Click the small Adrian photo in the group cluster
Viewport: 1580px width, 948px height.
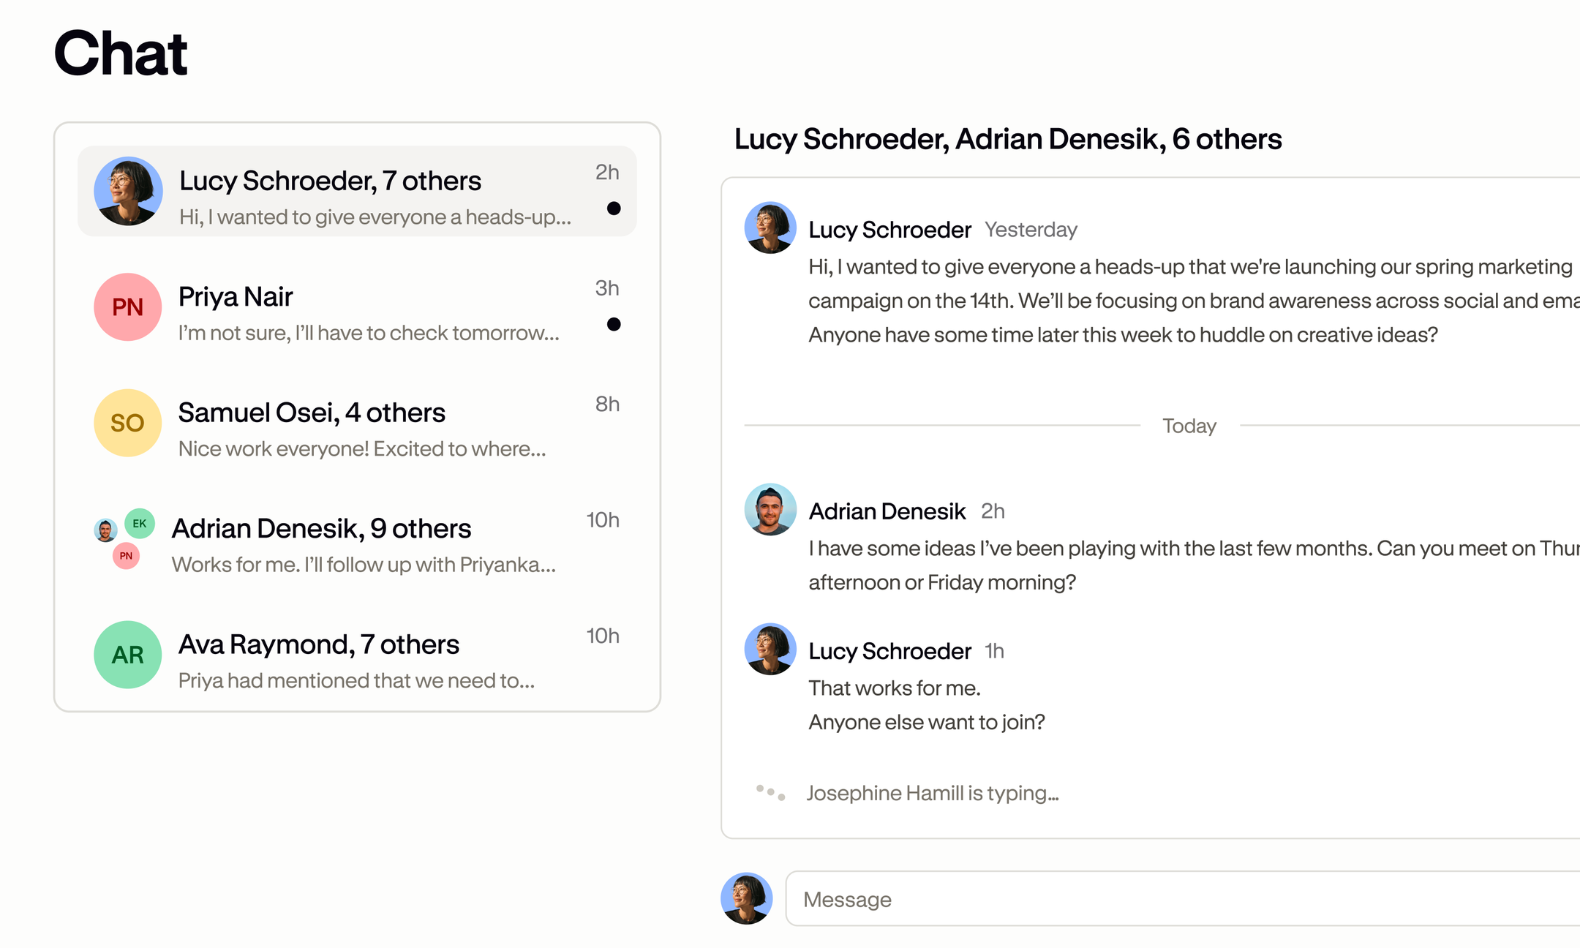pyautogui.click(x=105, y=530)
